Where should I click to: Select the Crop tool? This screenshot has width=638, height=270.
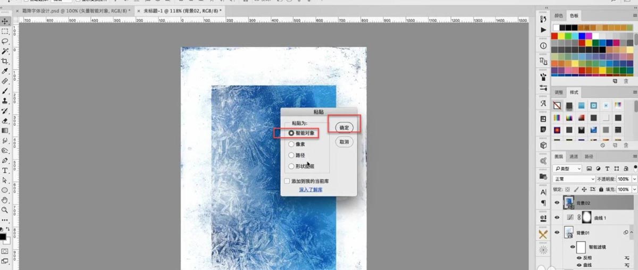point(5,61)
